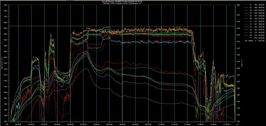
Task: Click the 1600 label on left axis
Action: tap(5, 28)
